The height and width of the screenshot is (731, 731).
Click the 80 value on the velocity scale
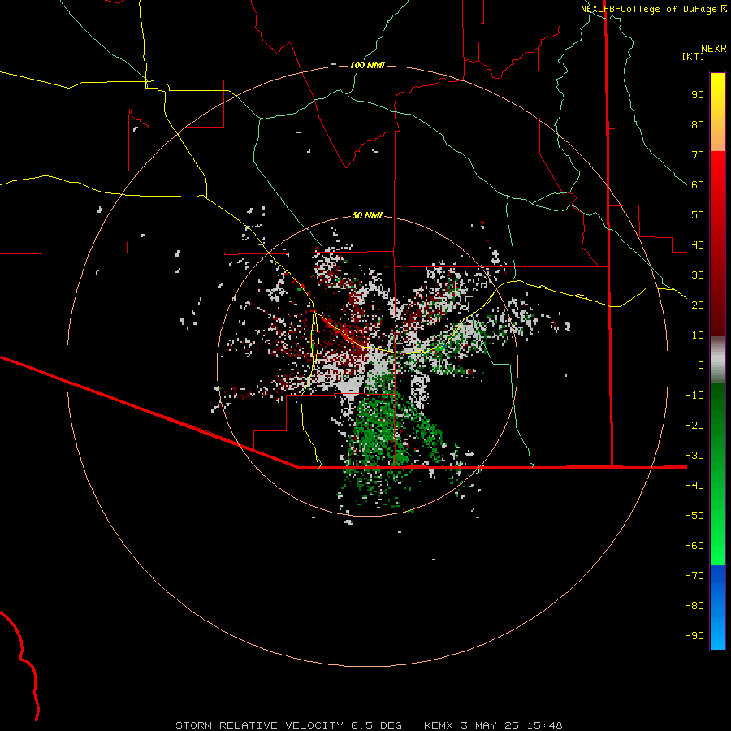(x=698, y=125)
